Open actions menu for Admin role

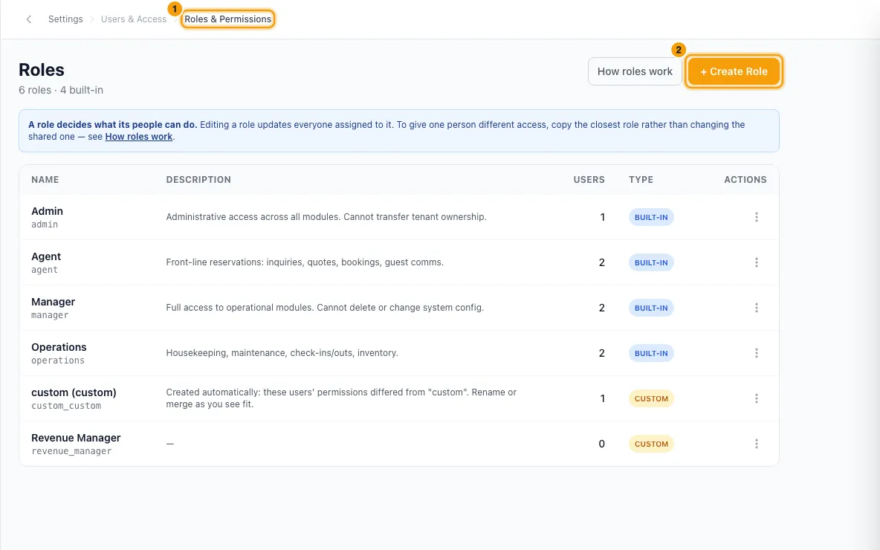[756, 217]
